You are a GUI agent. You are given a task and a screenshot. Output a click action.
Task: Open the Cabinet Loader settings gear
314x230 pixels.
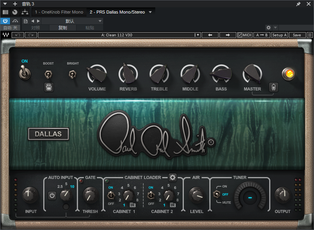click(x=172, y=177)
